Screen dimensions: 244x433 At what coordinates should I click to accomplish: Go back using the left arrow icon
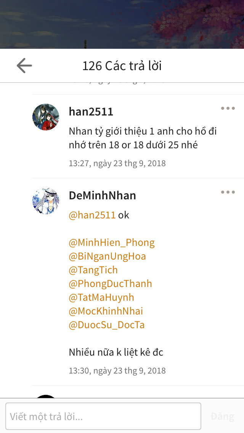pos(24,66)
